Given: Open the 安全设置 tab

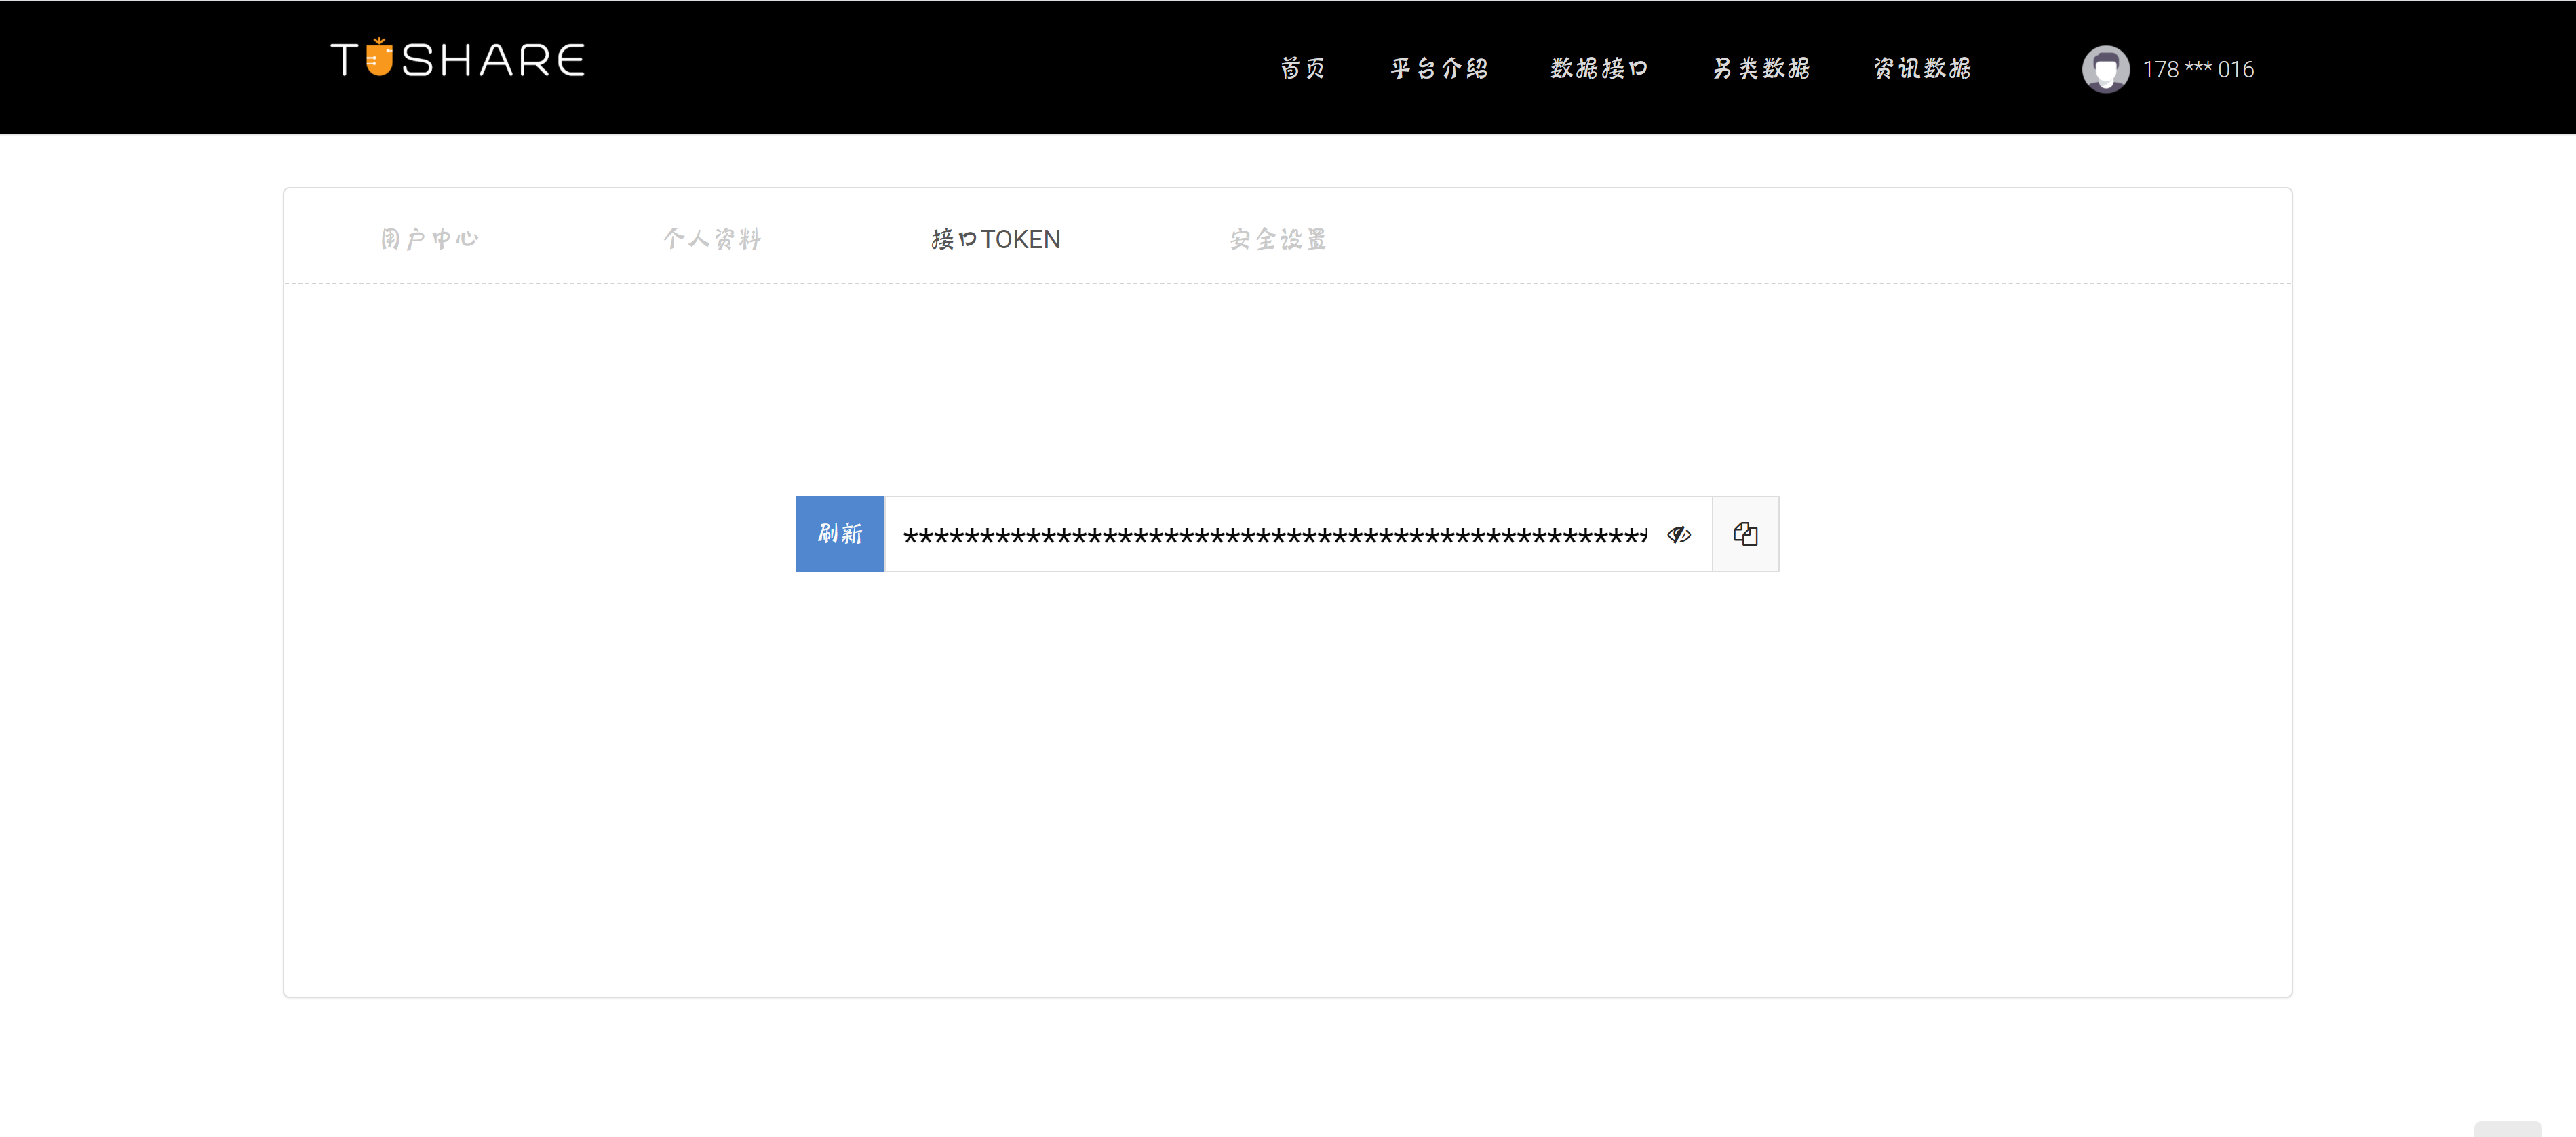Looking at the screenshot, I should click(1278, 239).
